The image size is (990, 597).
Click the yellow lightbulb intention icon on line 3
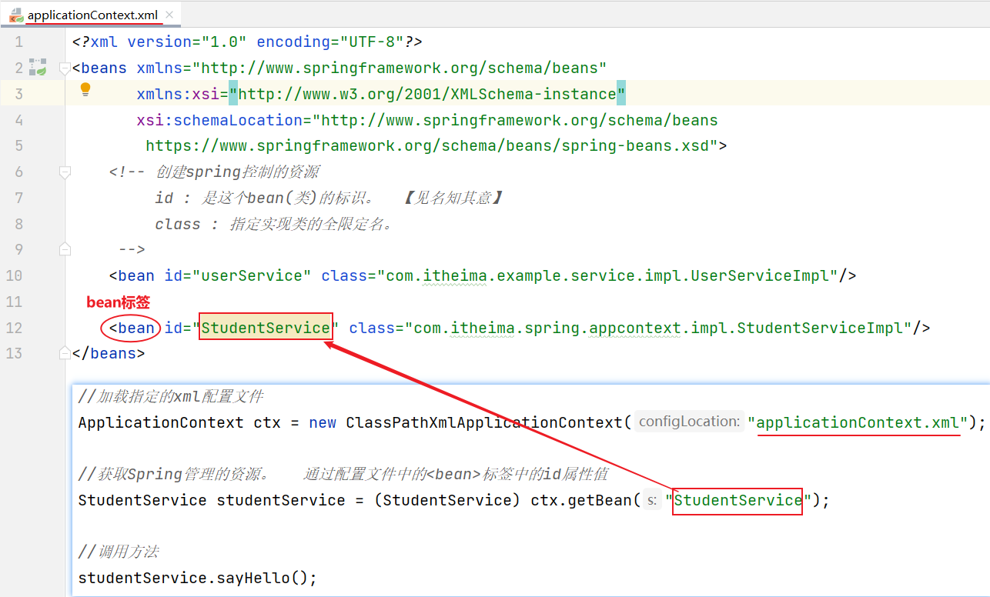point(85,90)
